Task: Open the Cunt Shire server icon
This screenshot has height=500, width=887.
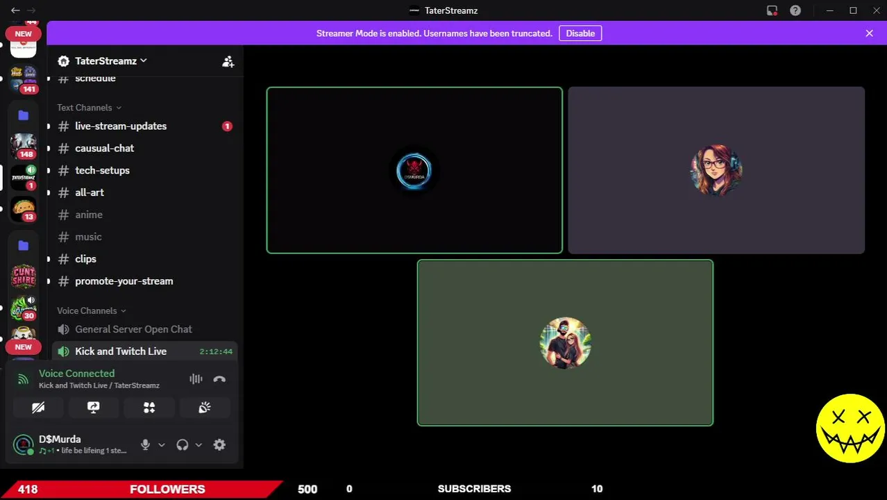Action: 24,276
